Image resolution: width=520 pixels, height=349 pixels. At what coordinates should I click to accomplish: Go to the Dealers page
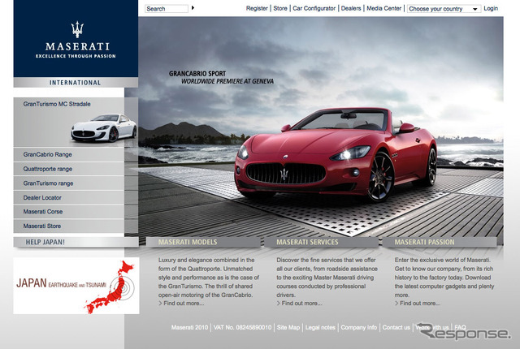tap(351, 8)
